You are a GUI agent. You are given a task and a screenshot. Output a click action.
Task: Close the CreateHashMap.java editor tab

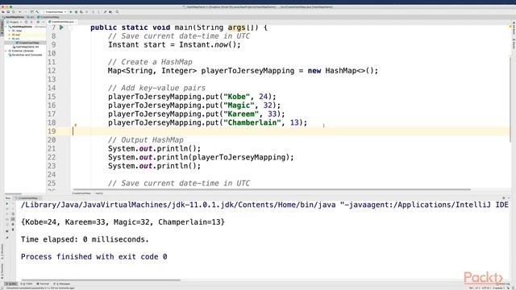tap(75, 22)
